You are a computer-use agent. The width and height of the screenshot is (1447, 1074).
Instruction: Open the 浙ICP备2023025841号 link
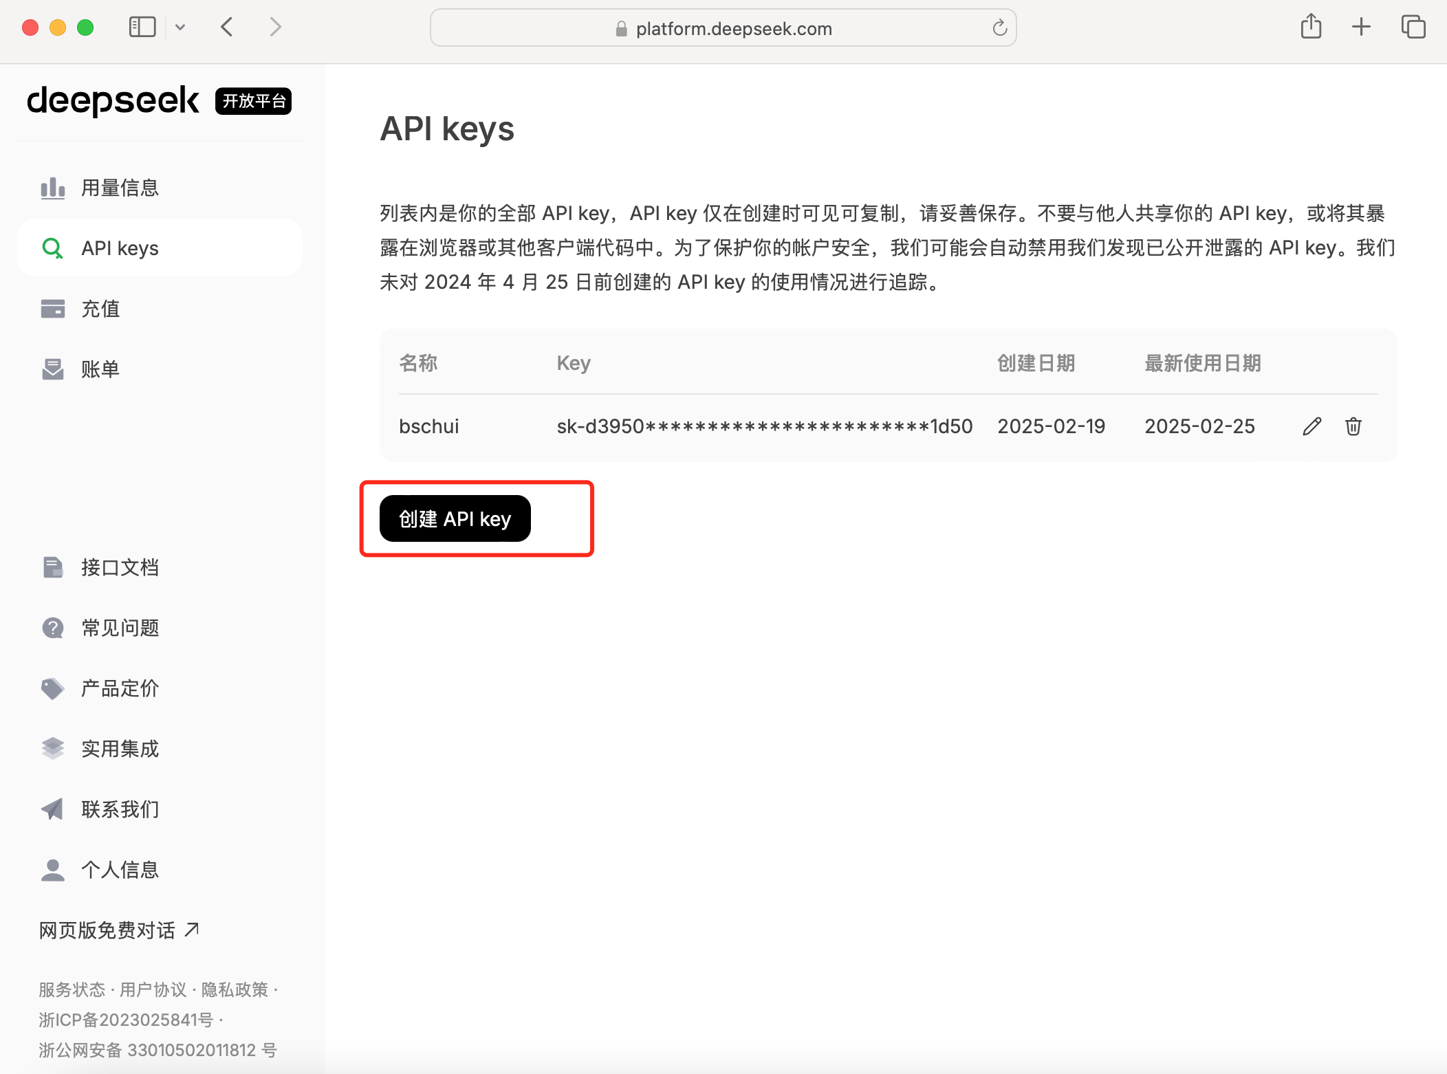click(x=126, y=1020)
